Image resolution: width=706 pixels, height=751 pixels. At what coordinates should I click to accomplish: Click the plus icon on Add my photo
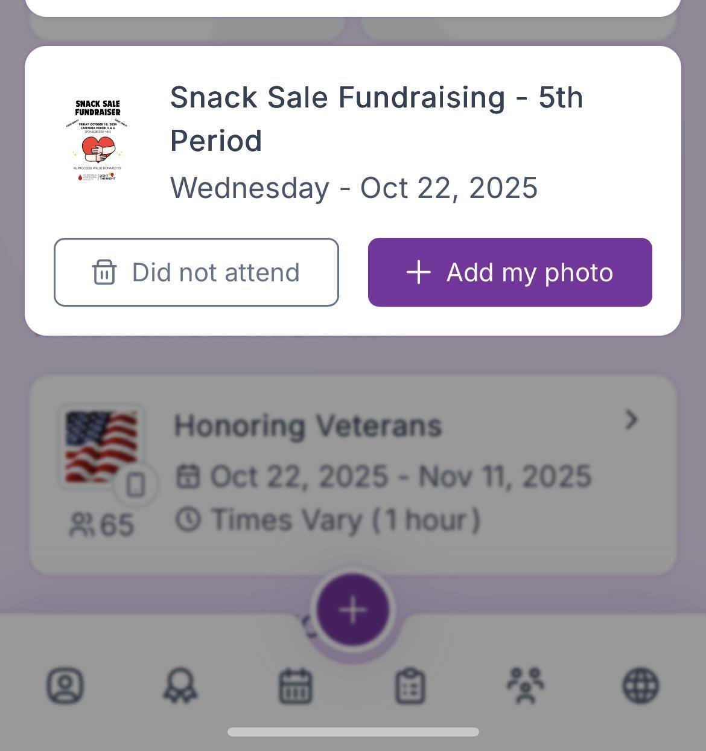(419, 272)
